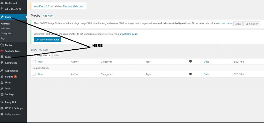
Task: Click the Do not allow button
Action: (x=252, y=24)
